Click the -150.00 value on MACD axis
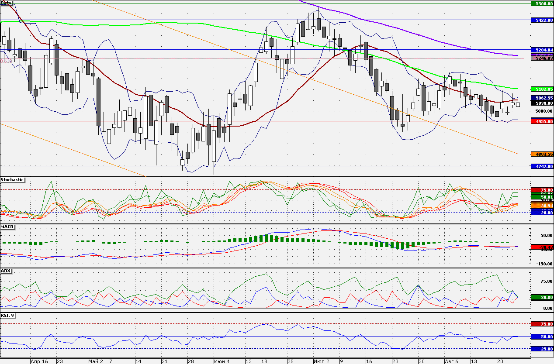Viewport: 554px width, 364px height. click(544, 264)
